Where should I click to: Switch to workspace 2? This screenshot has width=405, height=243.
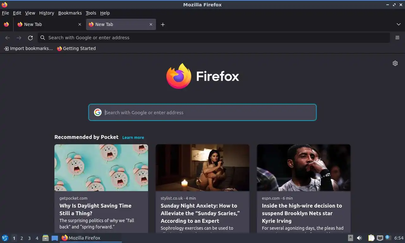(x=22, y=238)
